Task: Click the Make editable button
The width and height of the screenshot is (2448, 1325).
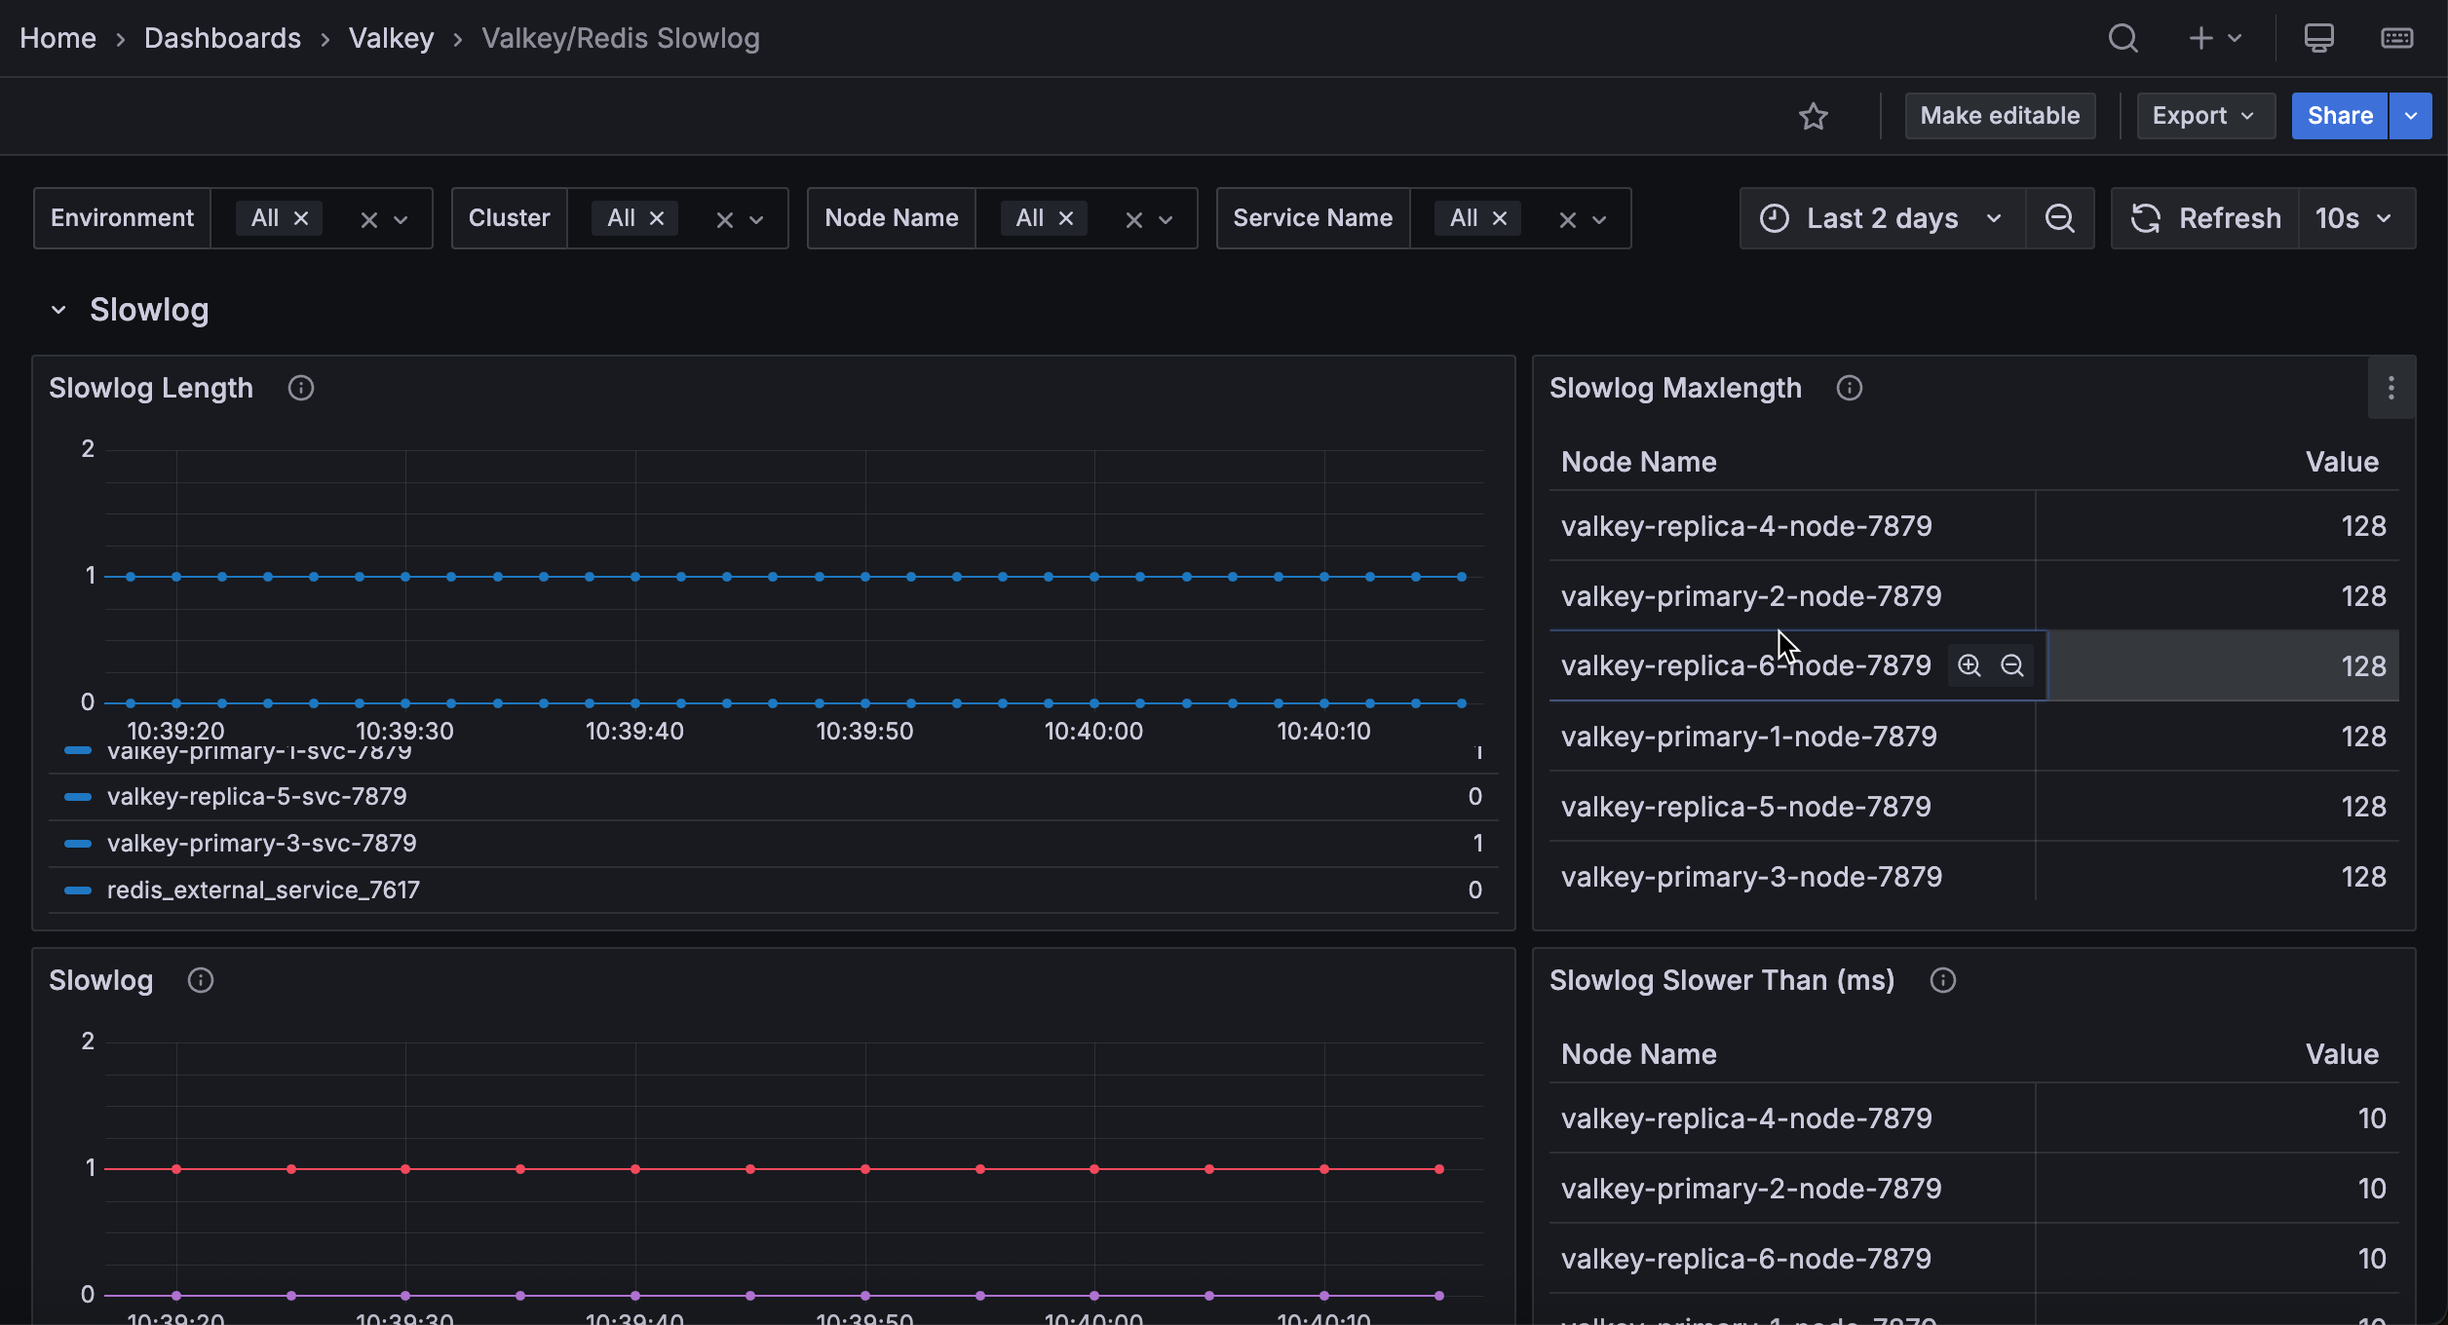Action: (x=2000, y=115)
